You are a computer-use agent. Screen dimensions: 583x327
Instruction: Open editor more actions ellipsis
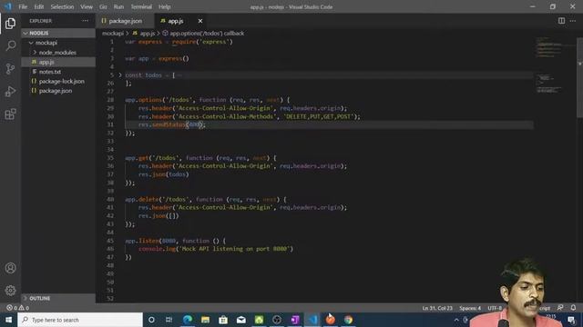click(x=573, y=21)
